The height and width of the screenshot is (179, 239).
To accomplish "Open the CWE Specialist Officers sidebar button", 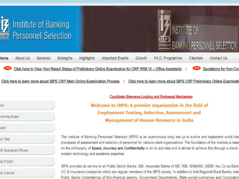I will coord(27,150).
